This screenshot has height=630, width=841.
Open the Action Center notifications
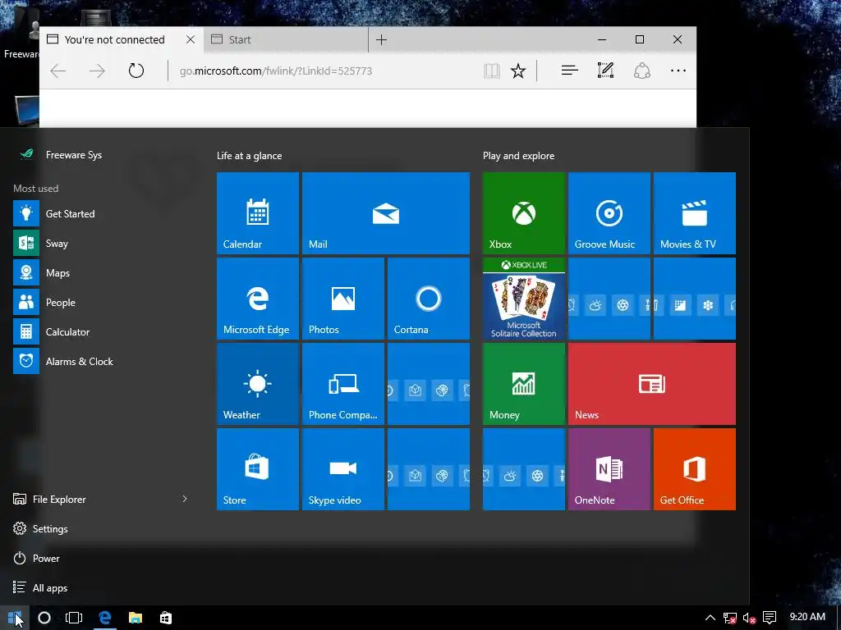coord(770,618)
